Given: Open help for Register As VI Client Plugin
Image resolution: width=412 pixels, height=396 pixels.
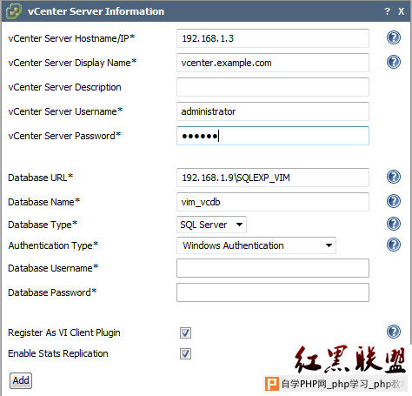Looking at the screenshot, I should pos(394,332).
